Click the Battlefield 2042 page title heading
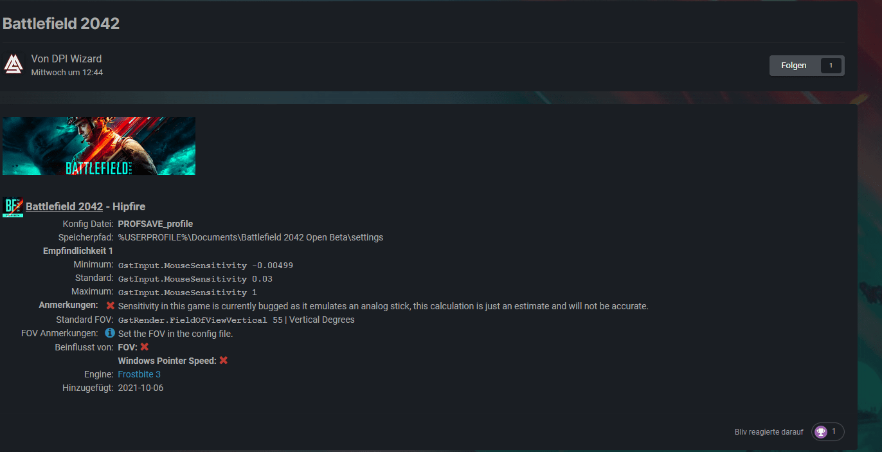 tap(61, 23)
